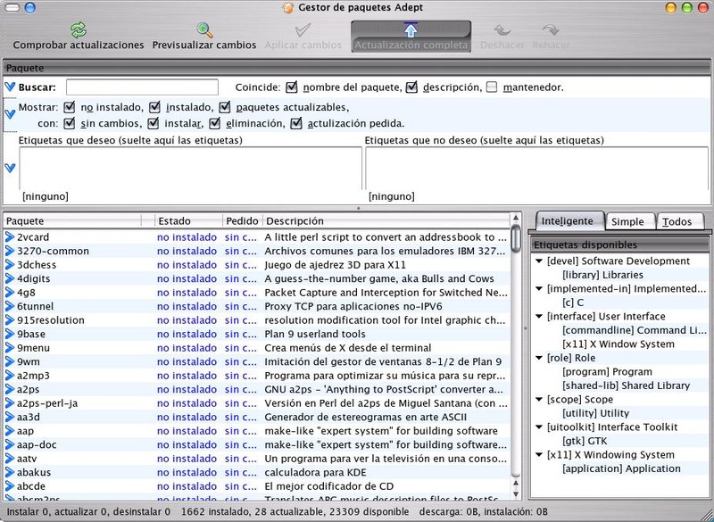Switch to the Simple tab
This screenshot has height=522, width=714.
(x=630, y=221)
